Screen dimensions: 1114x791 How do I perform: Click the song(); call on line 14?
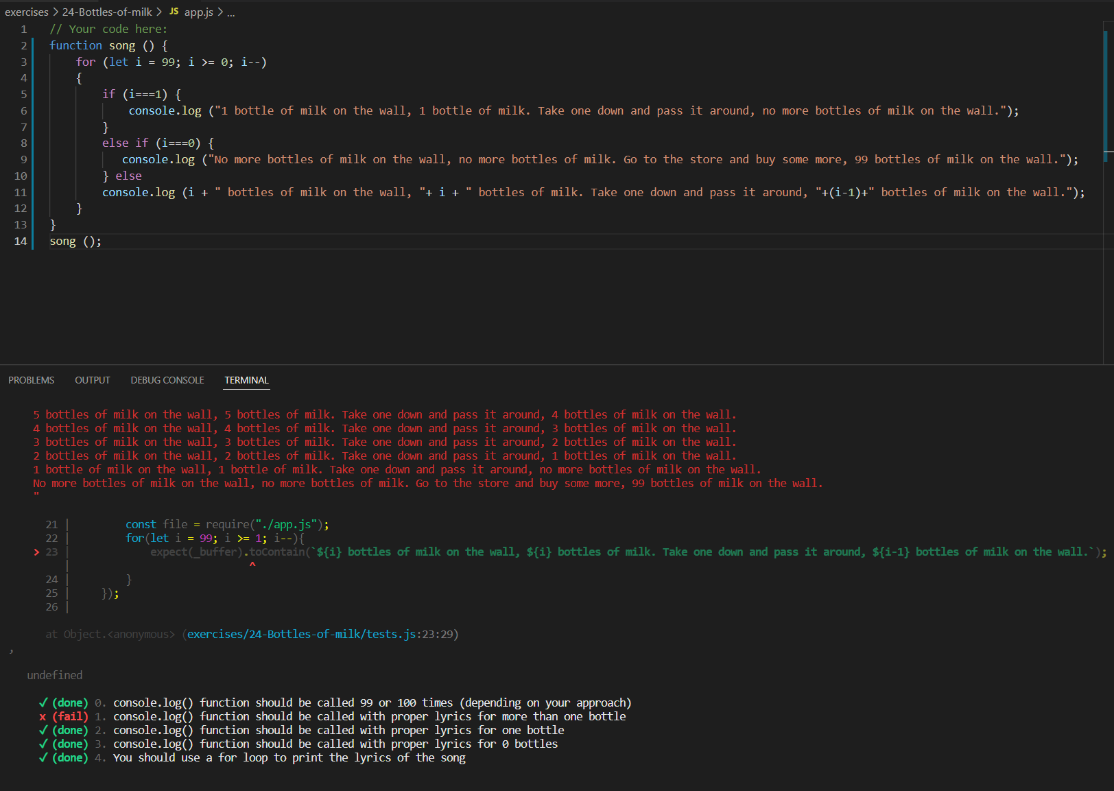point(74,241)
